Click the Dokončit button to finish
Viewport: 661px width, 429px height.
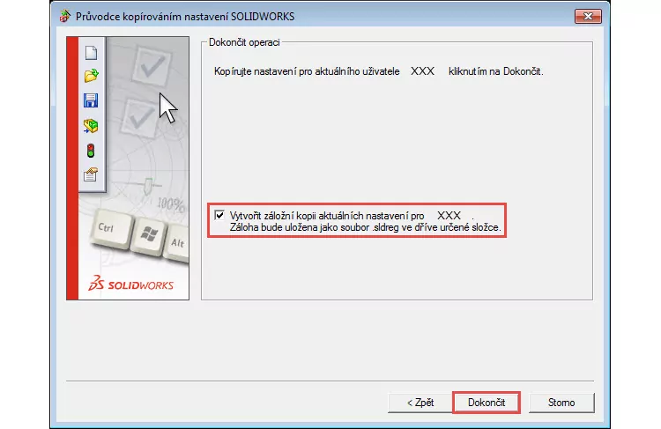(486, 403)
